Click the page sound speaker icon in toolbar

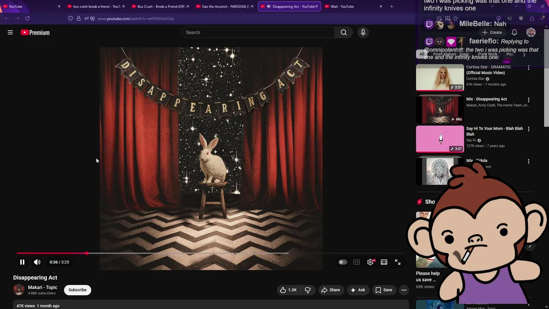pyautogui.click(x=510, y=18)
